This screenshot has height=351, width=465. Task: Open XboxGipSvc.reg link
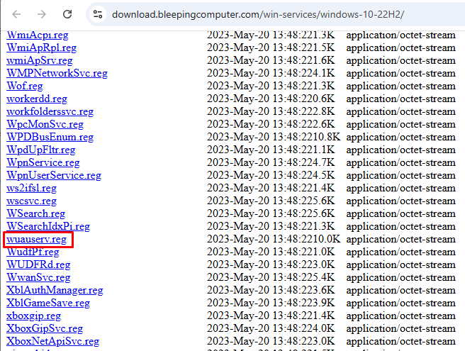pyautogui.click(x=45, y=328)
